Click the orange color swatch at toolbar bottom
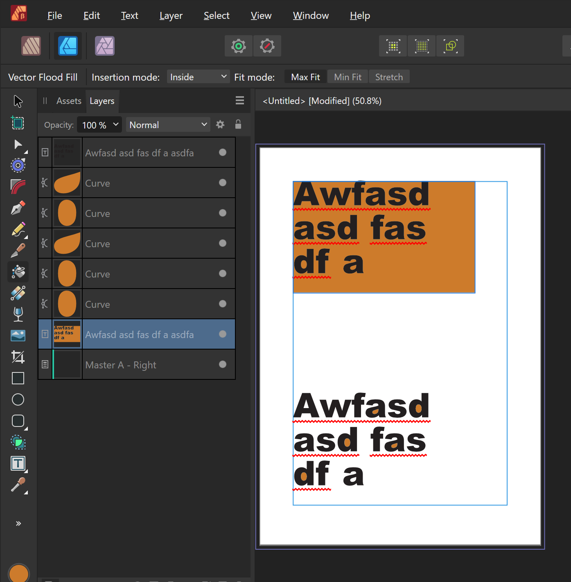The width and height of the screenshot is (571, 582). 18,573
